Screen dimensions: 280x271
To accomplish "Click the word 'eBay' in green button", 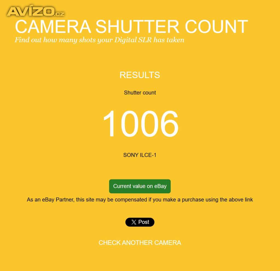I will coord(160,186).
